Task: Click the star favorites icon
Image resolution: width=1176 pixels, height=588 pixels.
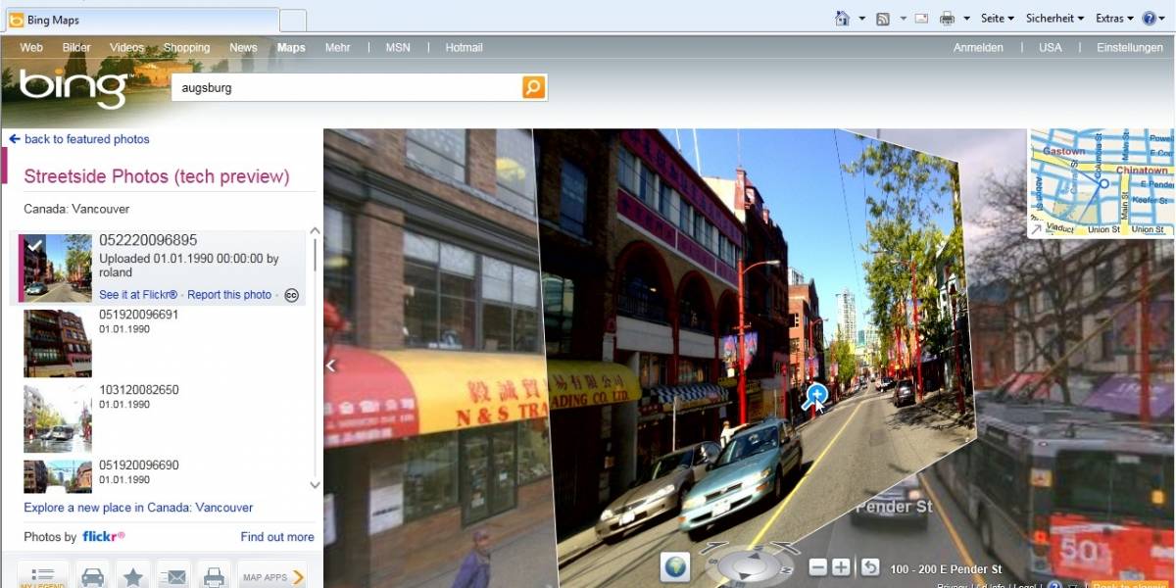Action: (132, 576)
